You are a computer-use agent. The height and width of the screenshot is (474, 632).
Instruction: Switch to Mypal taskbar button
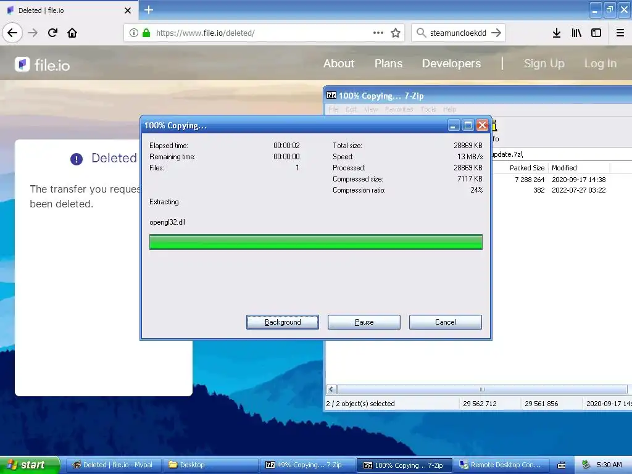114,465
